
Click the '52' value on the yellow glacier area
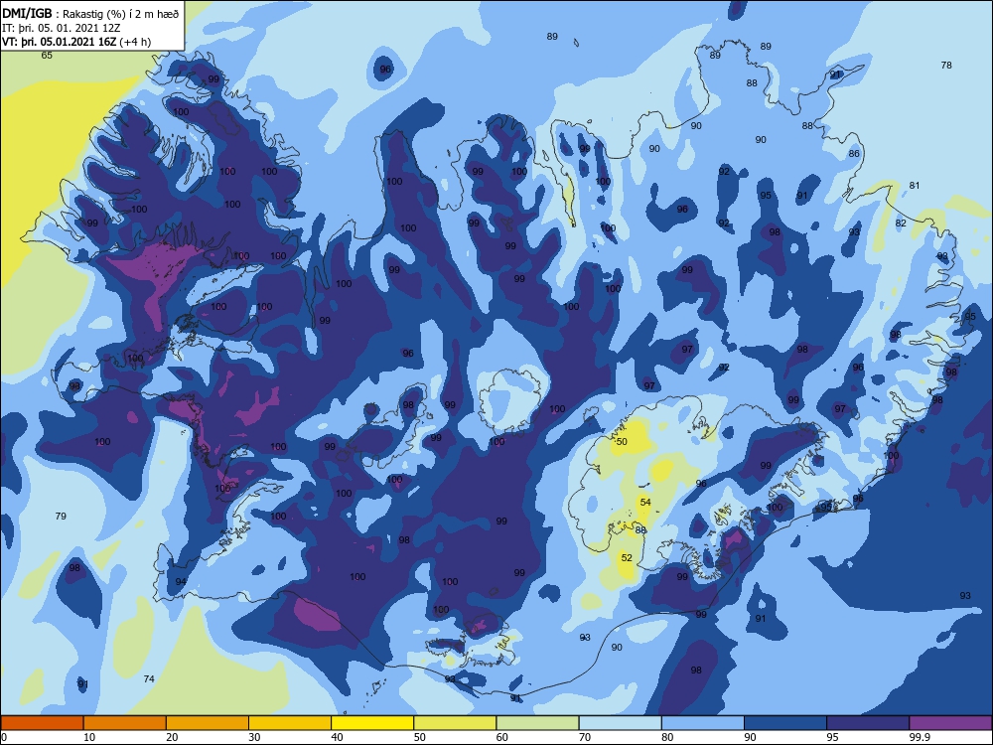pyautogui.click(x=627, y=558)
